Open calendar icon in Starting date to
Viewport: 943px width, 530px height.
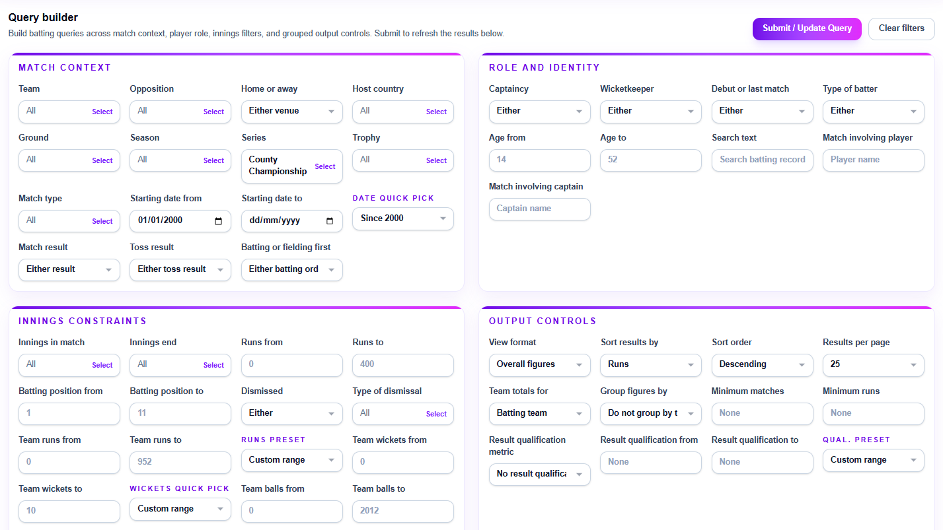point(330,221)
